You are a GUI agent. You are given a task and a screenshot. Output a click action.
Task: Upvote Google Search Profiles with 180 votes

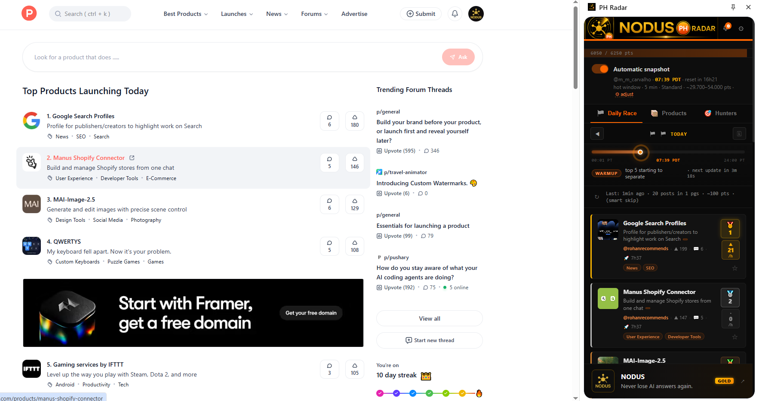pyautogui.click(x=355, y=121)
